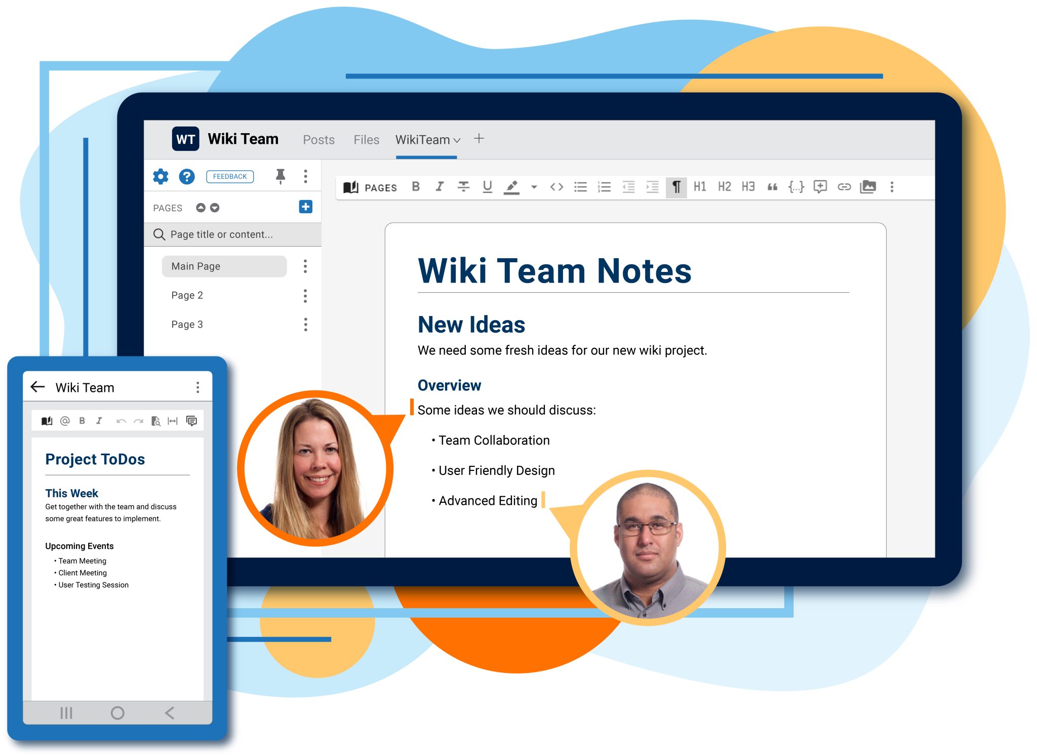The height and width of the screenshot is (756, 1037).
Task: Apply the highlighter pen to text
Action: click(512, 187)
